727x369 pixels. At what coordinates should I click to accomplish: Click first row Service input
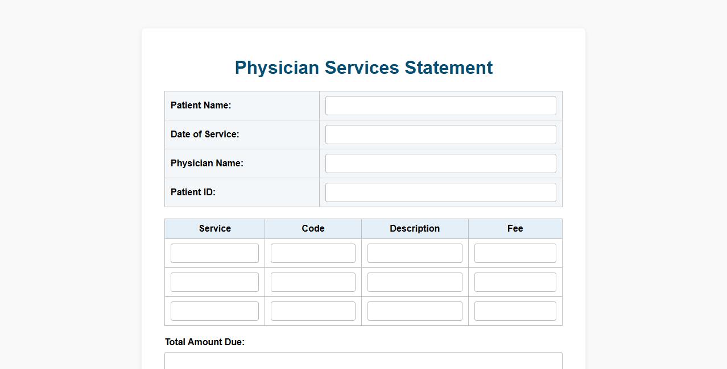point(214,253)
